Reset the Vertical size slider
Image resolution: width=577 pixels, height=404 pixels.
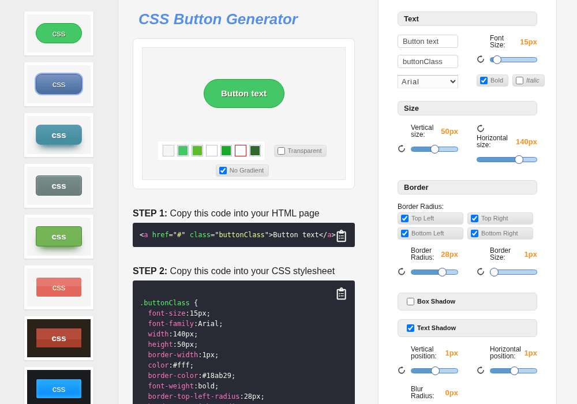point(402,149)
